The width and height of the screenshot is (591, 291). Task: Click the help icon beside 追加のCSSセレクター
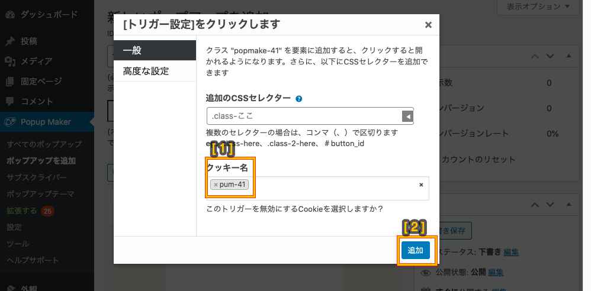click(299, 99)
